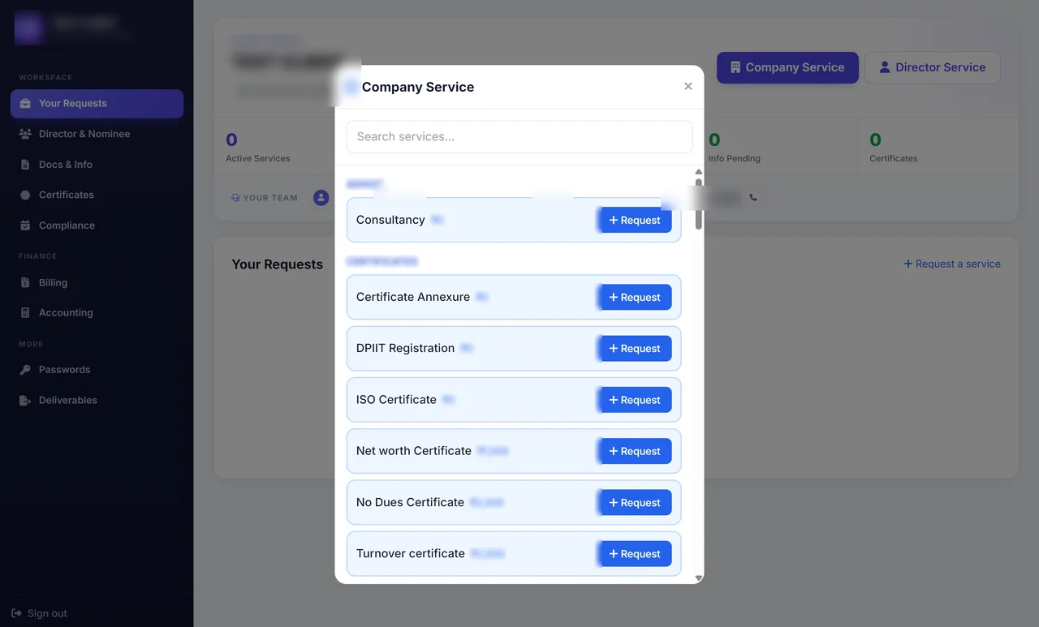Click the Active Services counter
This screenshot has width=1039, height=627.
(258, 147)
